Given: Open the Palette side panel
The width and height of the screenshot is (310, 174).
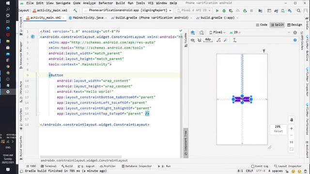Looking at the screenshot, I should click(x=186, y=40).
